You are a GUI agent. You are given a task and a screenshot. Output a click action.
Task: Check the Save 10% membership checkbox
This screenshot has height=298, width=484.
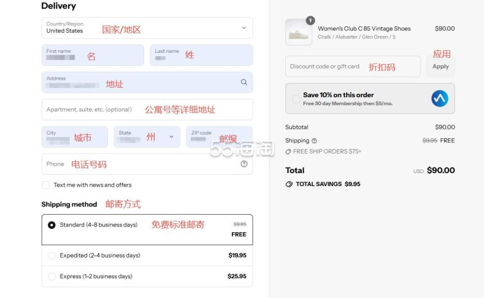[x=296, y=99]
